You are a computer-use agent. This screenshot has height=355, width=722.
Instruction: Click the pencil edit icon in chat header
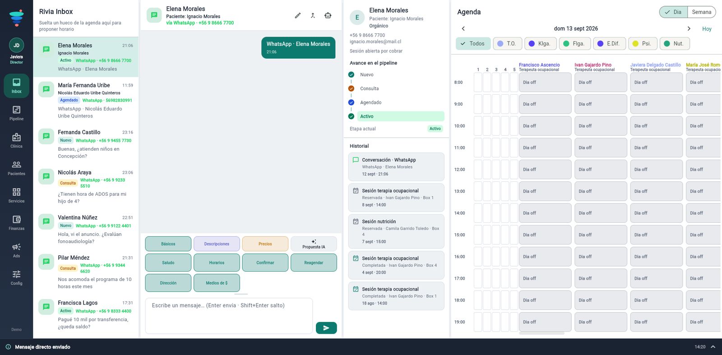click(x=298, y=15)
